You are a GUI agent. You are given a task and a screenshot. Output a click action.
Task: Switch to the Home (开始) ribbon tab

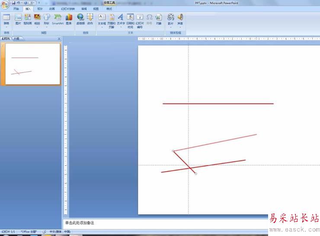click(16, 9)
